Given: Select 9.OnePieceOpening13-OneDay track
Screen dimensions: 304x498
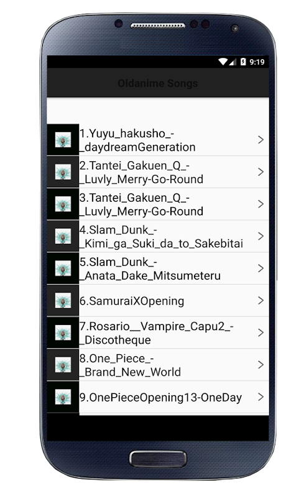Looking at the screenshot, I should (x=160, y=397).
